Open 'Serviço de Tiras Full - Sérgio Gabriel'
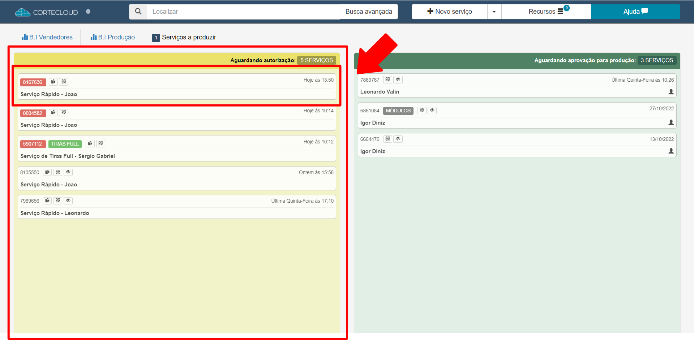This screenshot has width=694, height=346. (68, 156)
